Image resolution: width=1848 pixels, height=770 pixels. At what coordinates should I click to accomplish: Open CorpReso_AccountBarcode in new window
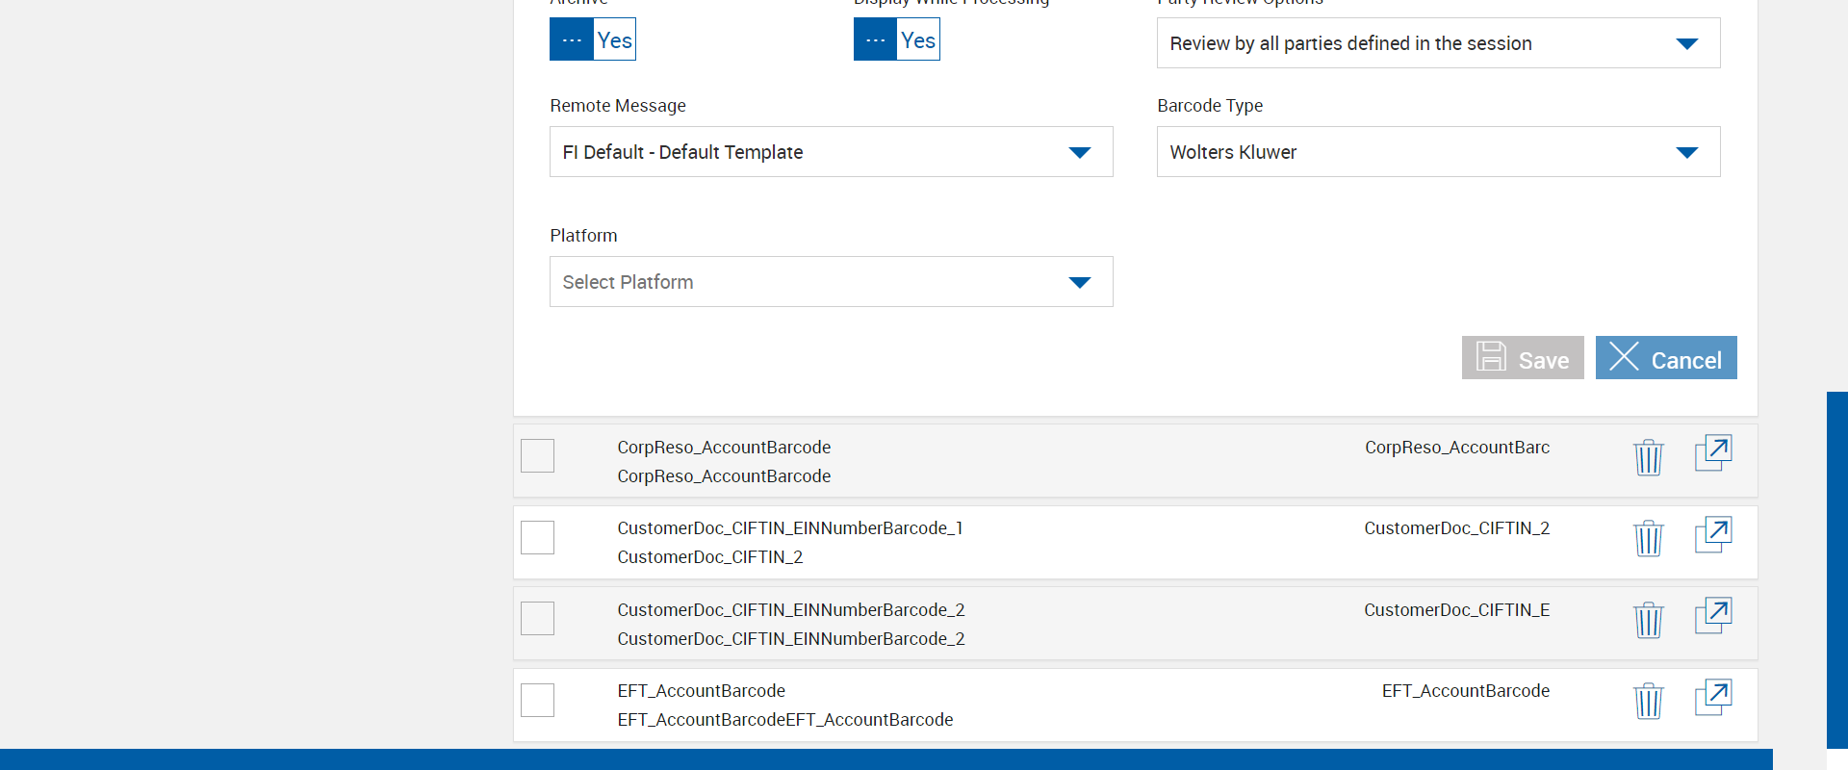(1712, 453)
